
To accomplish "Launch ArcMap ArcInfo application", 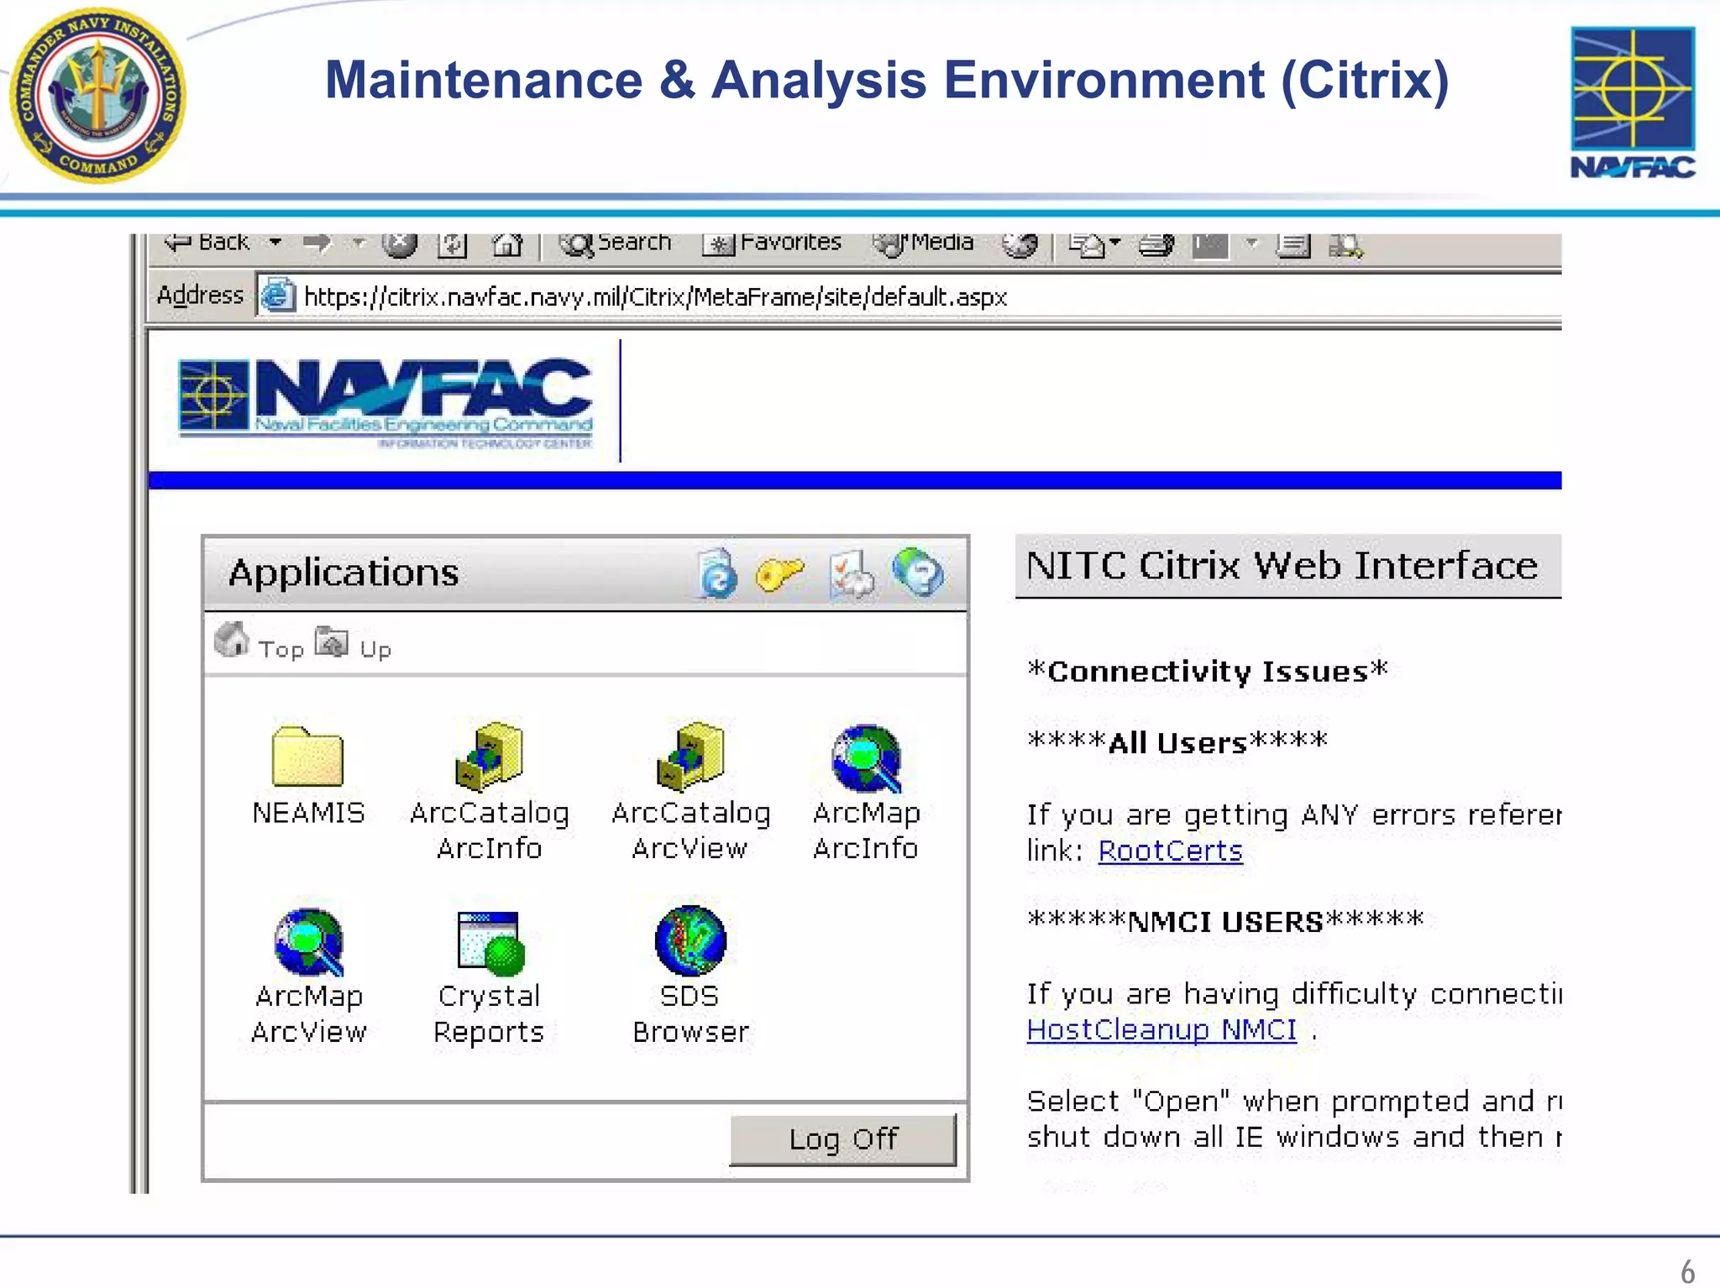I will pos(866,793).
